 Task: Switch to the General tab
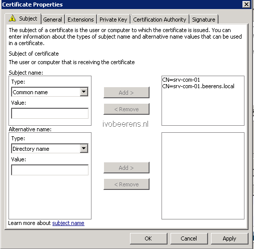[x=52, y=20]
